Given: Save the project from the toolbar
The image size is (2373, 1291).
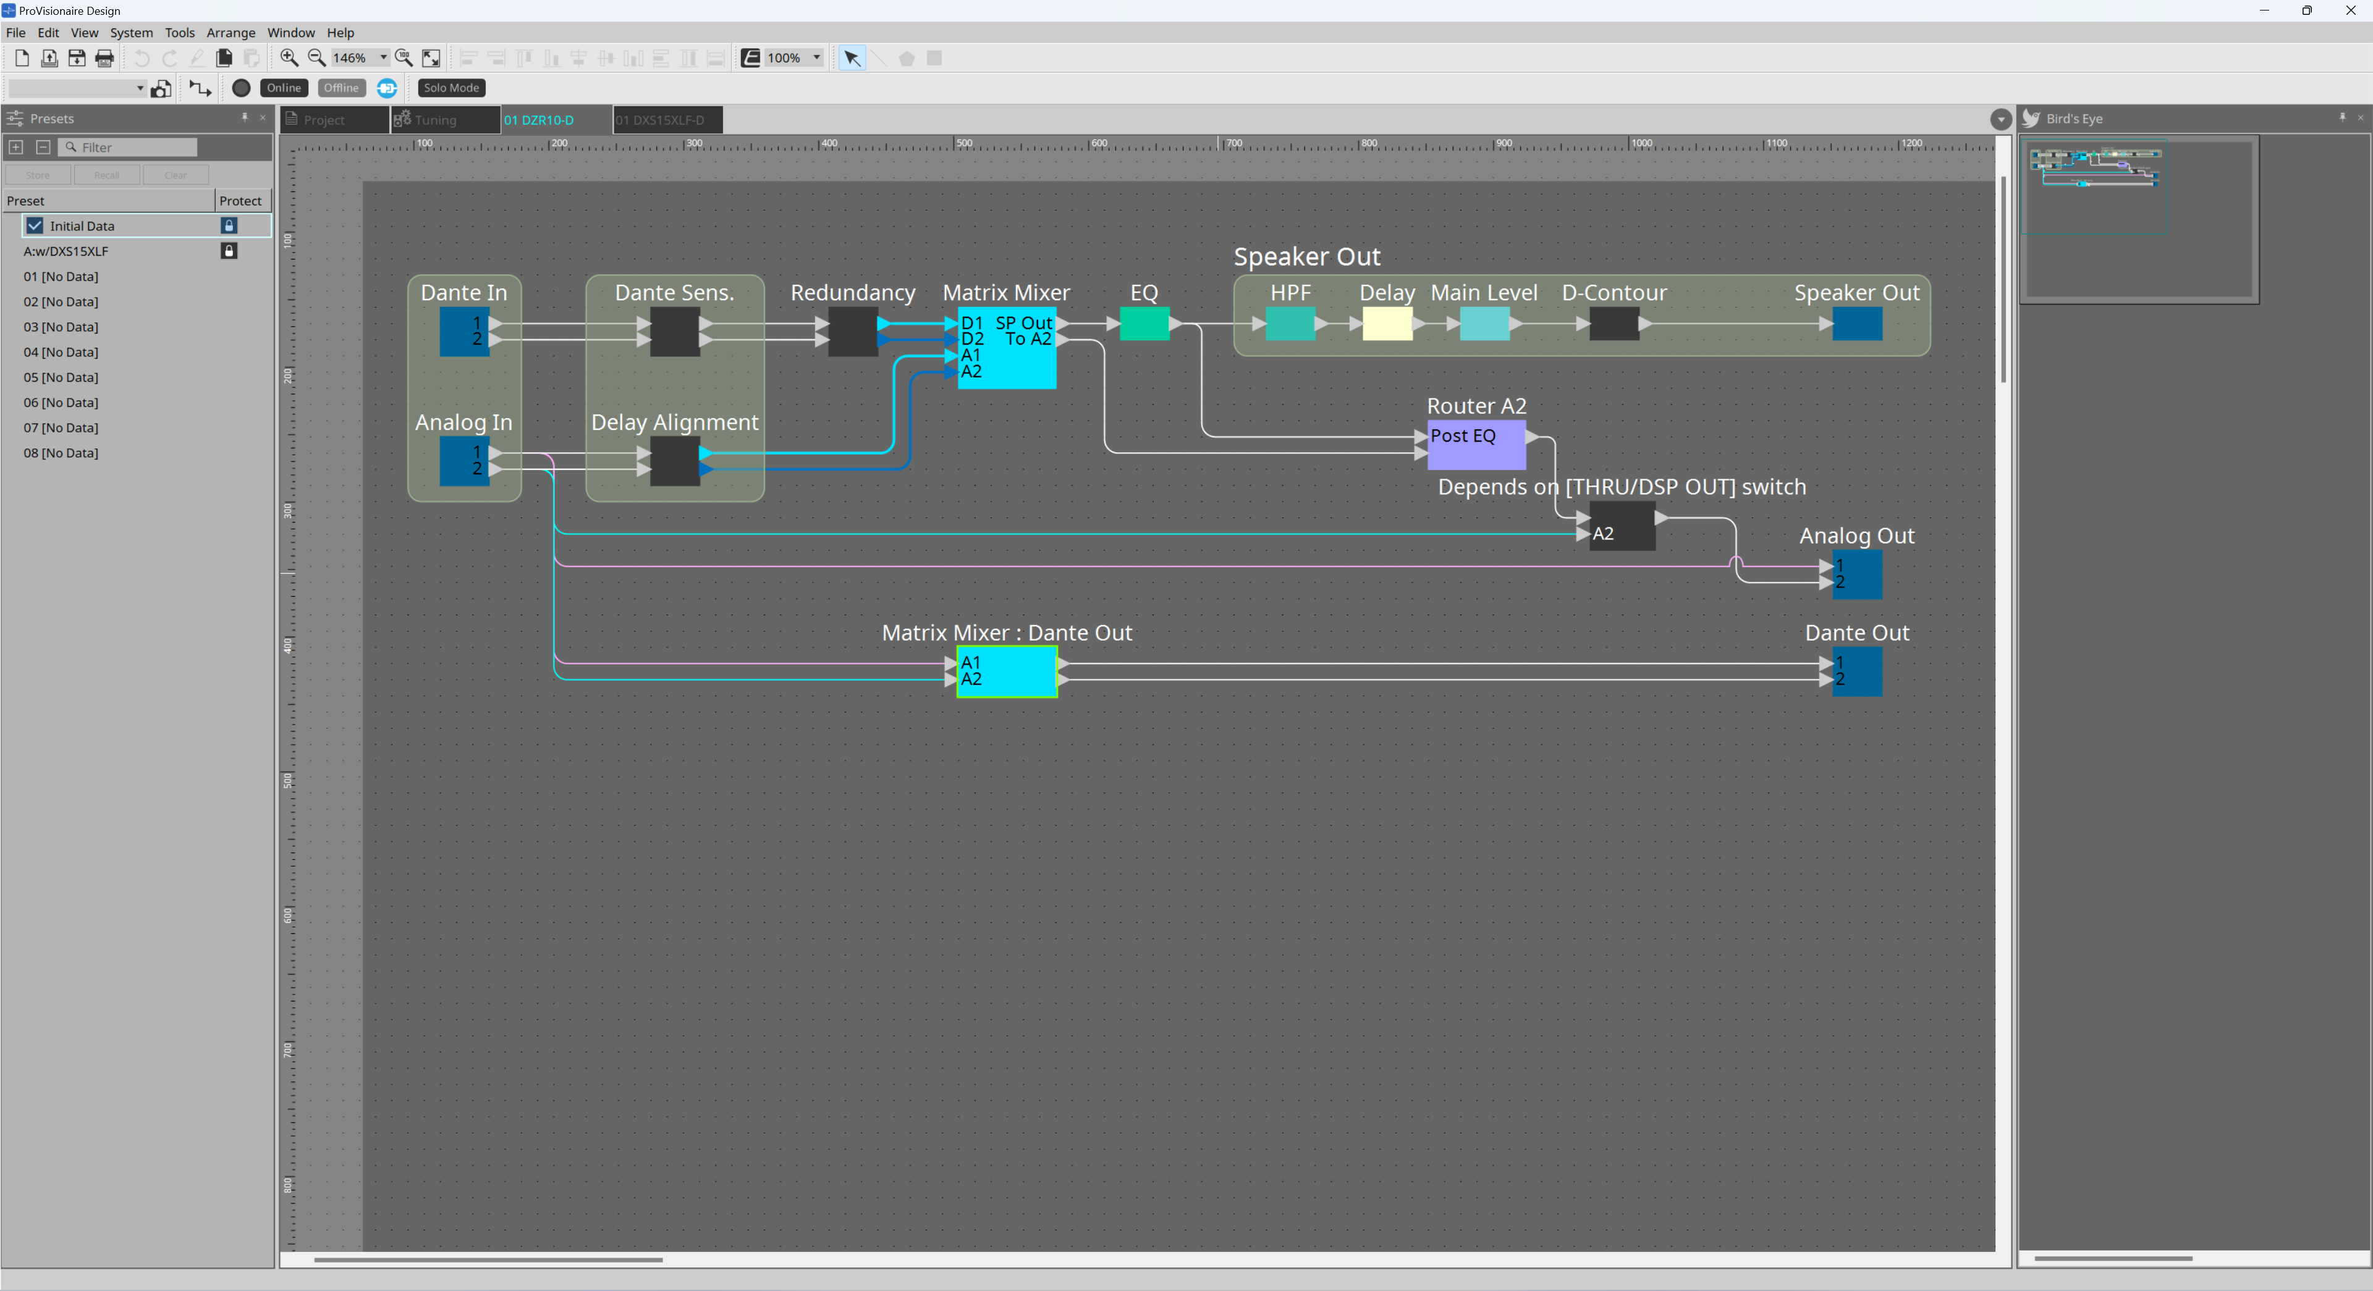Looking at the screenshot, I should click(77, 58).
